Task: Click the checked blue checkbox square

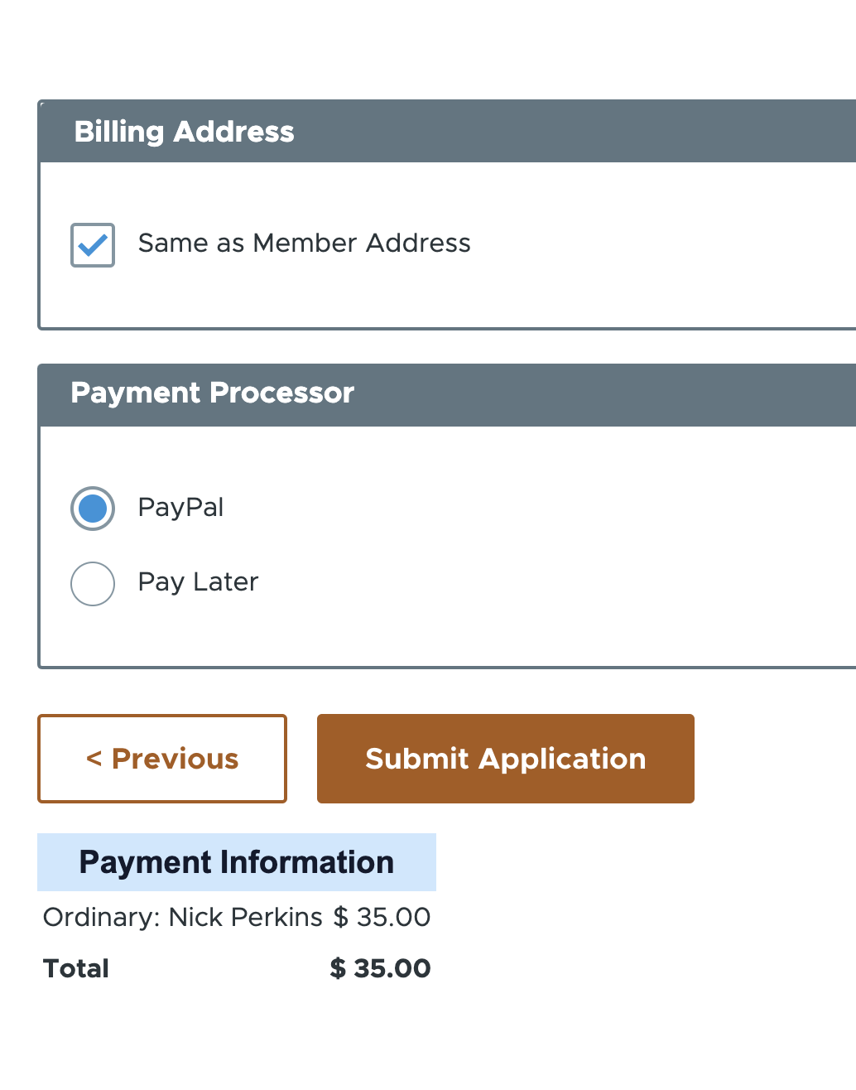Action: click(92, 244)
